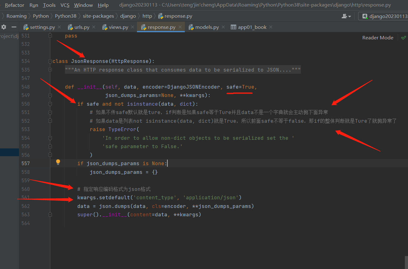Close the urls.py tab
This screenshot has height=269, width=408.
coord(94,27)
